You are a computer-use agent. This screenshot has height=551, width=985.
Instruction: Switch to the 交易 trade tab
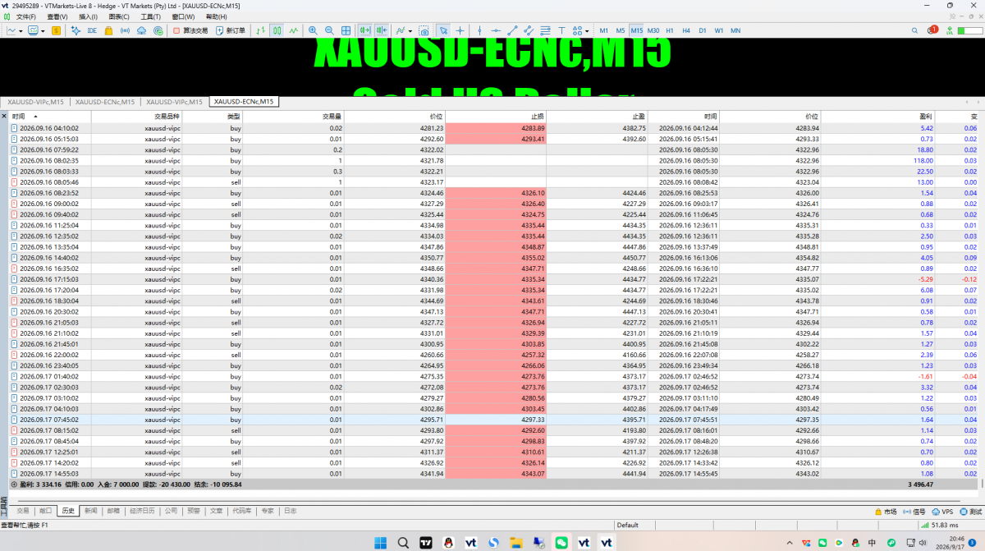click(x=23, y=511)
